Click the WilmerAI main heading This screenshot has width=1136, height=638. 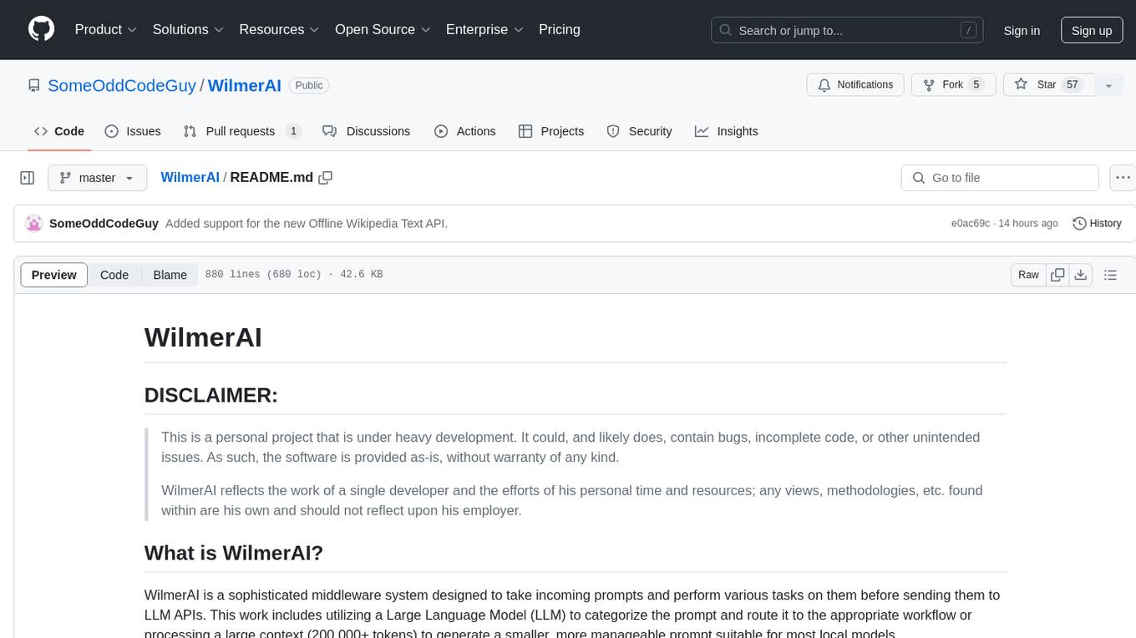pyautogui.click(x=203, y=337)
